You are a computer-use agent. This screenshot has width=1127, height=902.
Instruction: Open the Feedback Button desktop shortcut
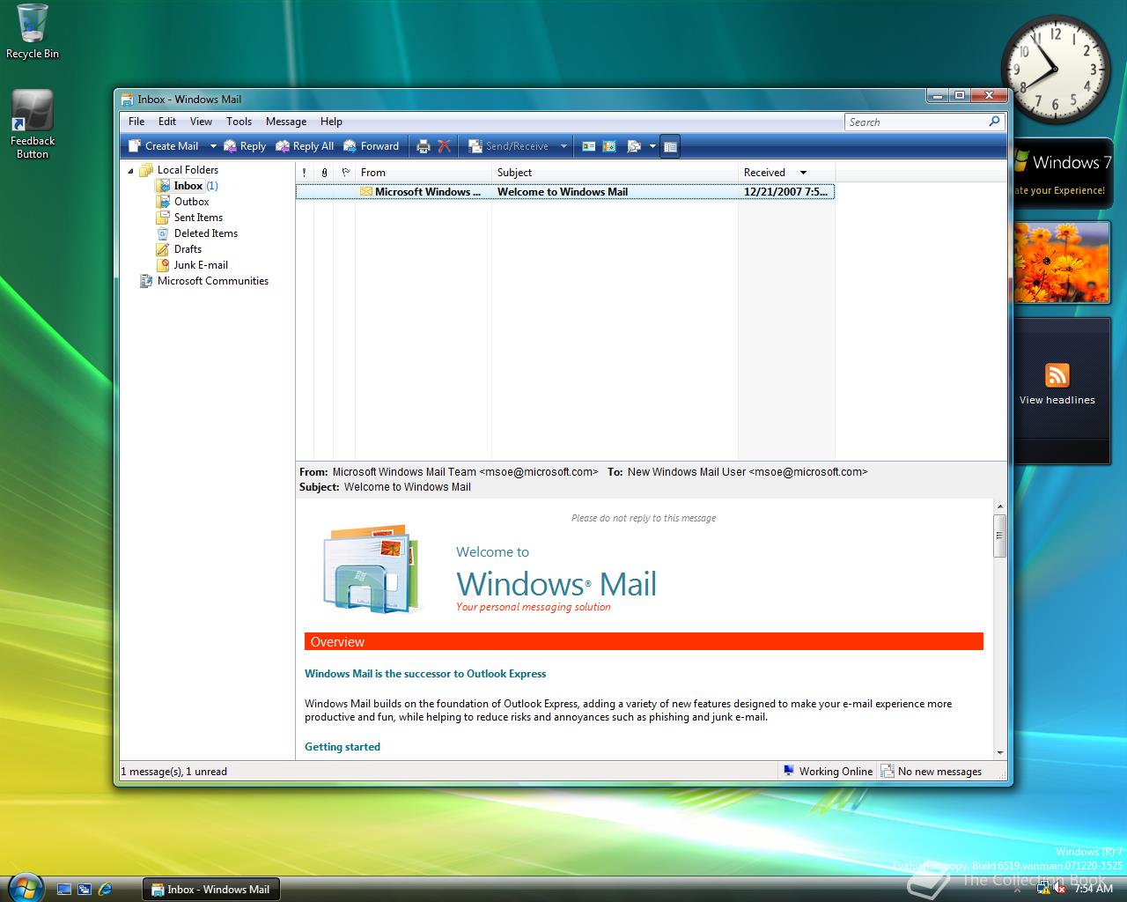point(33,124)
